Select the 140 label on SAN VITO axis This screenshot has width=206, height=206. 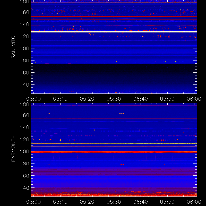click(x=24, y=24)
